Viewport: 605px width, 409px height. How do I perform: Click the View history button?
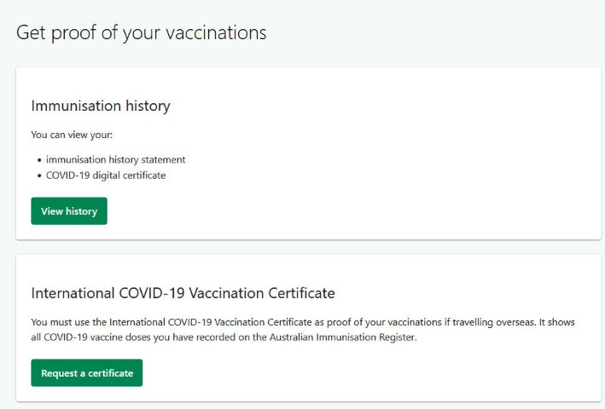69,211
